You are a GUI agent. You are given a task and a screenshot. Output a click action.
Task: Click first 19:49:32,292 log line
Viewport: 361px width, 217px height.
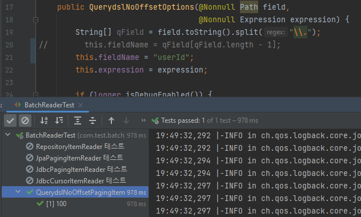(x=258, y=135)
